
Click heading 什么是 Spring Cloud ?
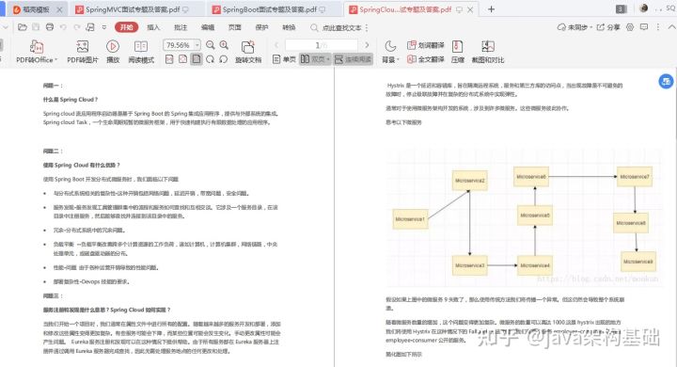click(71, 100)
